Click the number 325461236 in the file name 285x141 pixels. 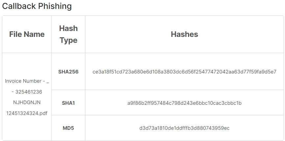pos(29,92)
